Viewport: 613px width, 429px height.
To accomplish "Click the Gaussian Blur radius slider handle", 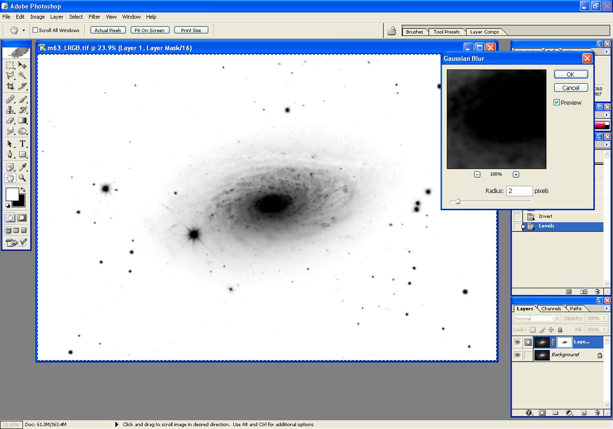I will coord(458,202).
